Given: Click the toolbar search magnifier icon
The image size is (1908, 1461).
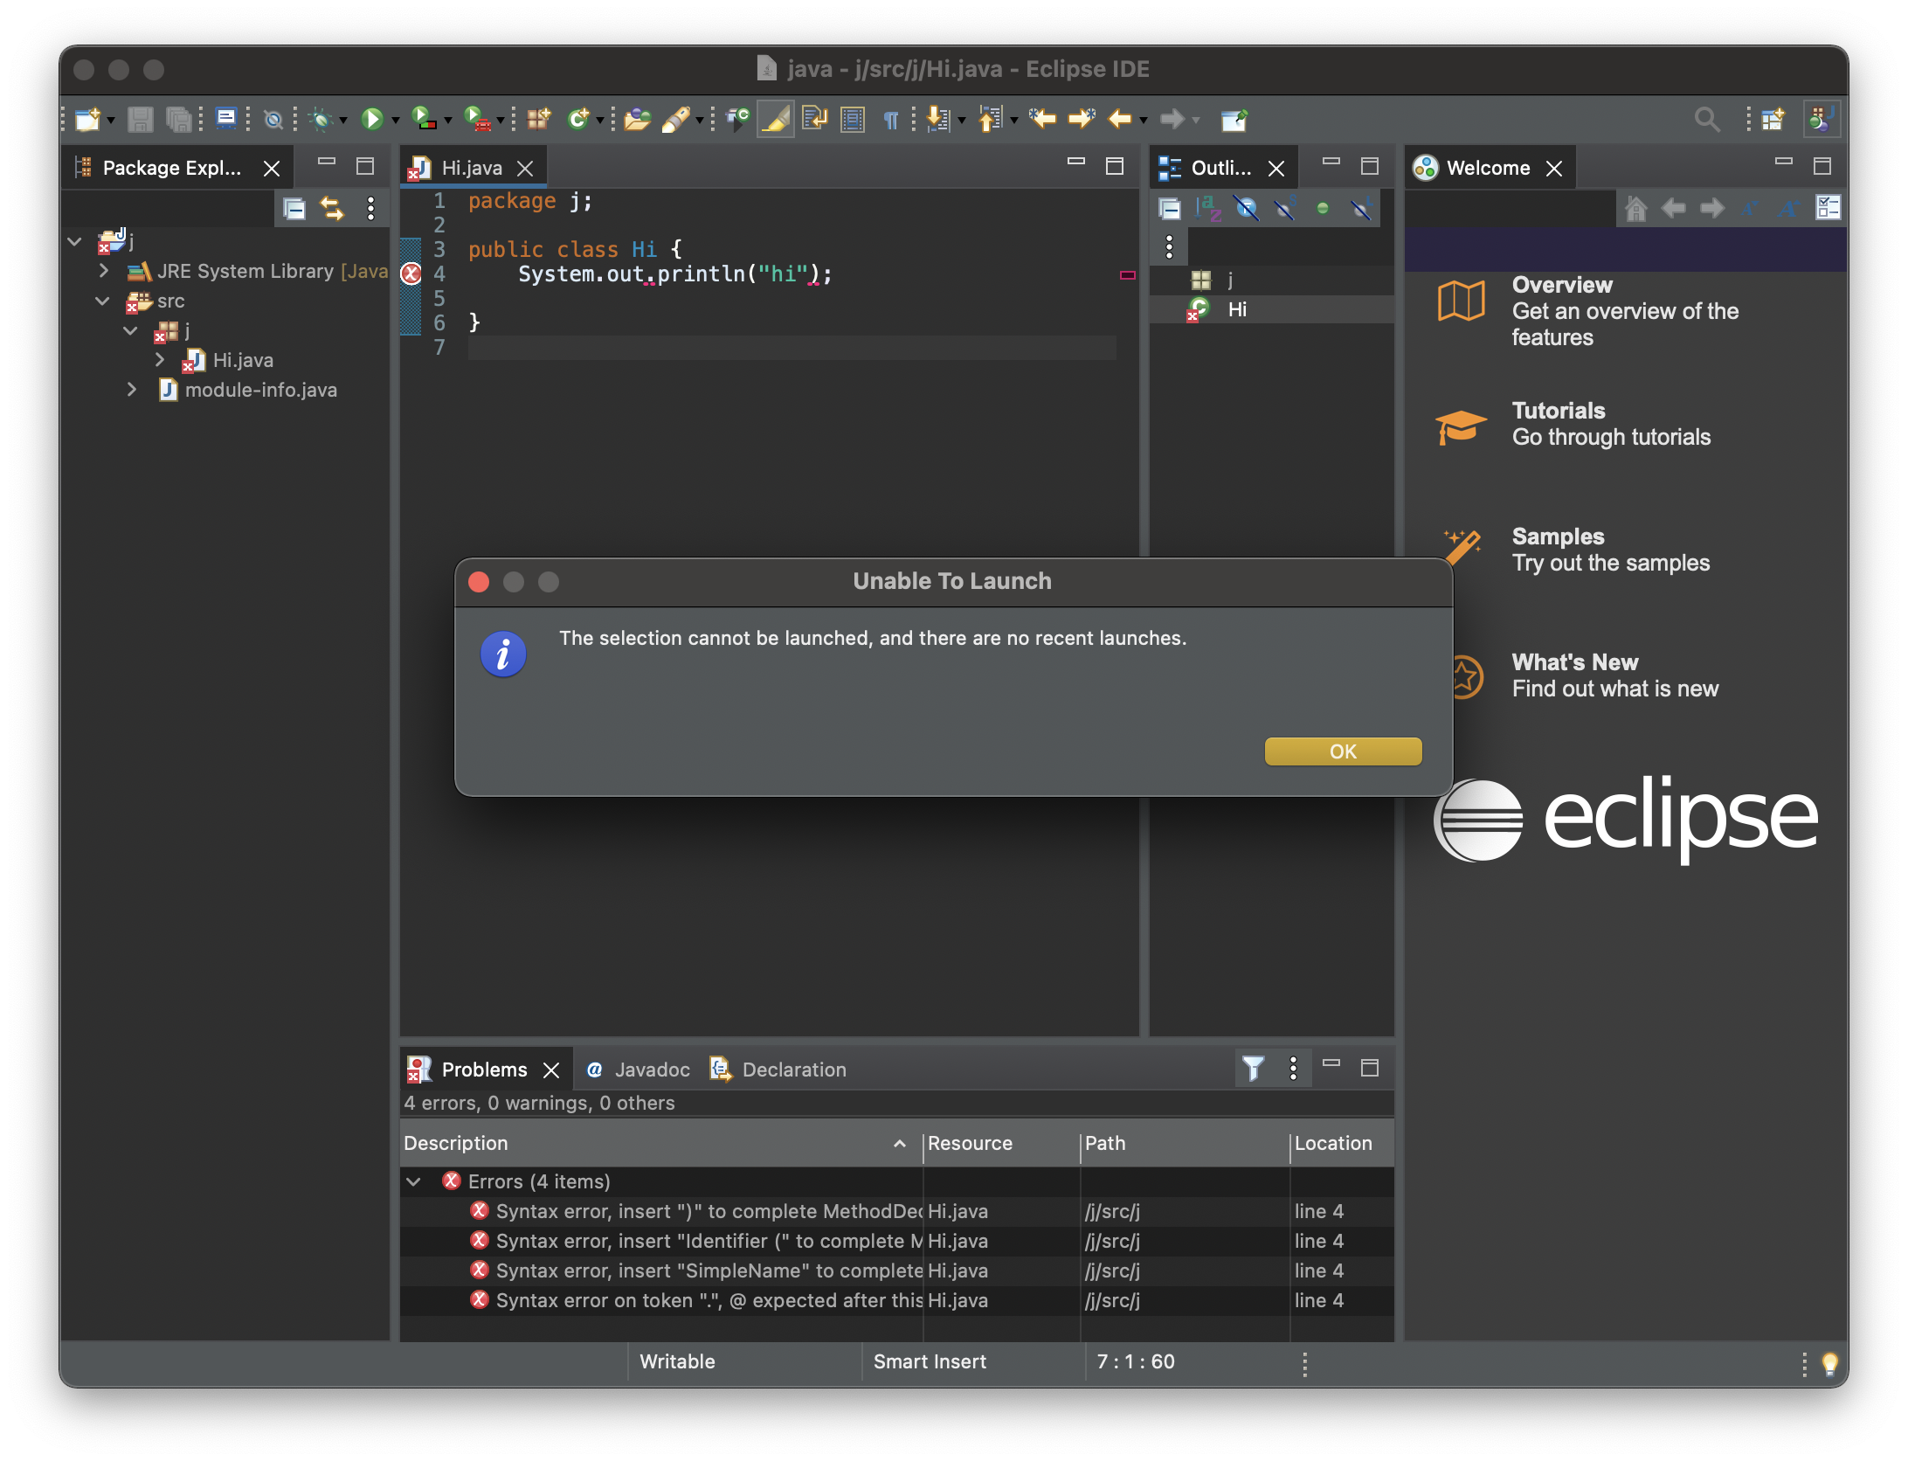Looking at the screenshot, I should (x=1705, y=119).
